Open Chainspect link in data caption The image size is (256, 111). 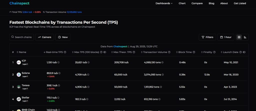[x=120, y=46]
